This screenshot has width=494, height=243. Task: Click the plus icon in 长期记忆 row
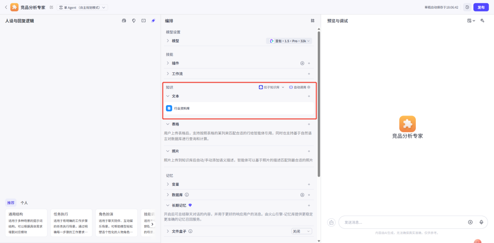309,205
